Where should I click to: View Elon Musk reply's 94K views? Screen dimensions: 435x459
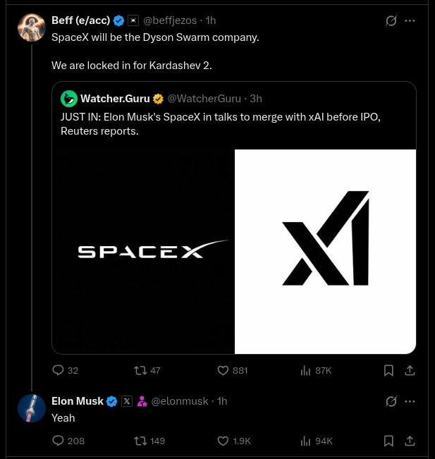[x=306, y=441]
